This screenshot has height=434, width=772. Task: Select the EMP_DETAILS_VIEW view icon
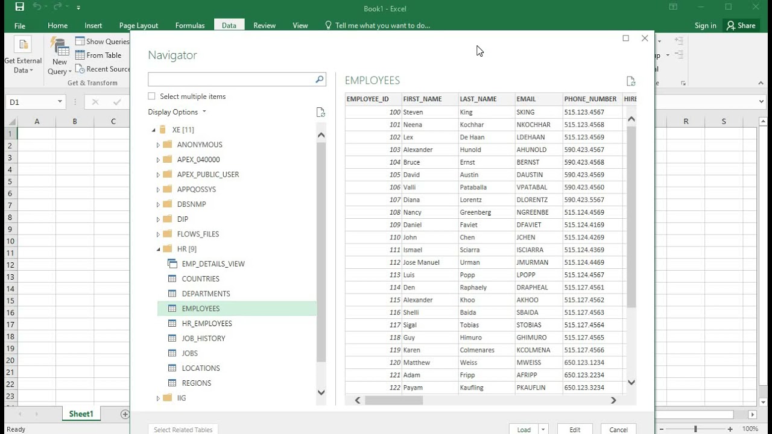point(172,263)
